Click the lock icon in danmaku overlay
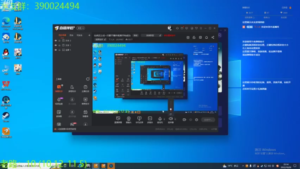The height and width of the screenshot is (169, 300). (x=290, y=8)
